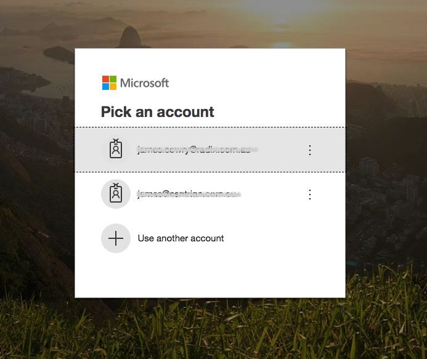The height and width of the screenshot is (359, 427).
Task: Choose the second blurred account email
Action: click(189, 194)
